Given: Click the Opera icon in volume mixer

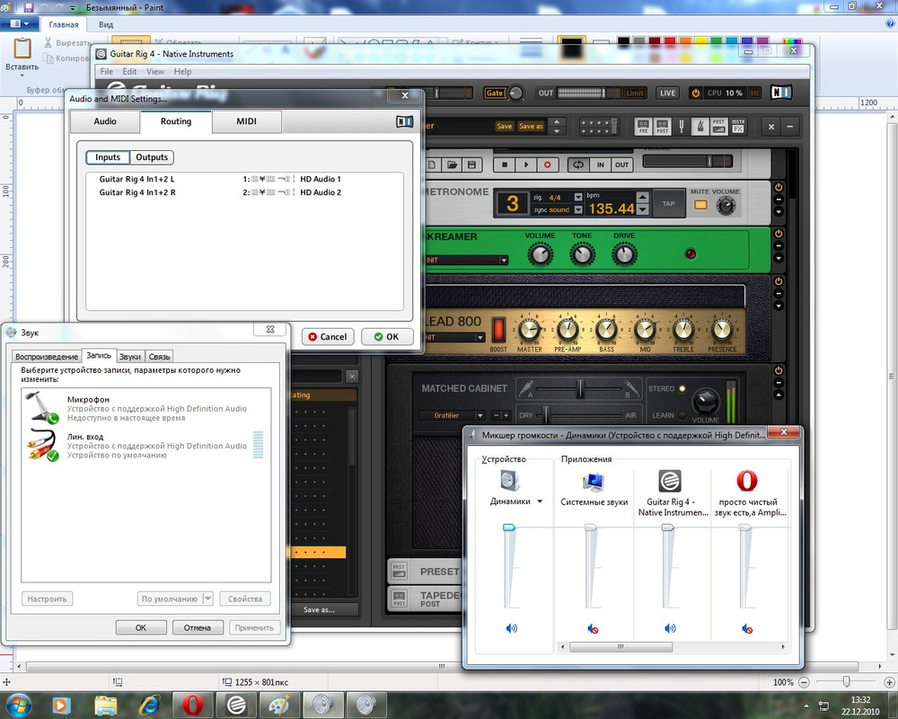Looking at the screenshot, I should [747, 481].
